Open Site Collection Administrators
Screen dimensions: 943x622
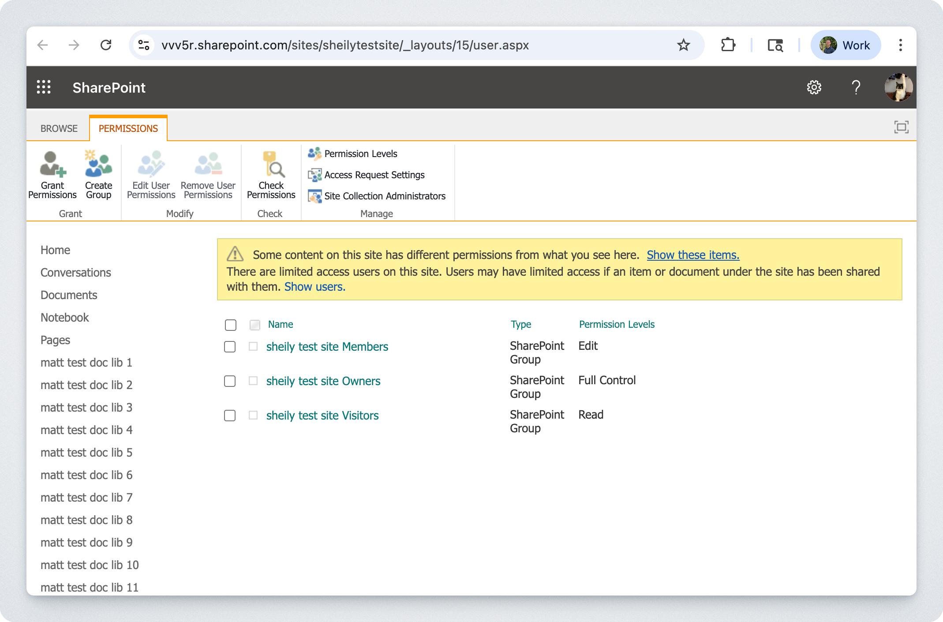[385, 196]
